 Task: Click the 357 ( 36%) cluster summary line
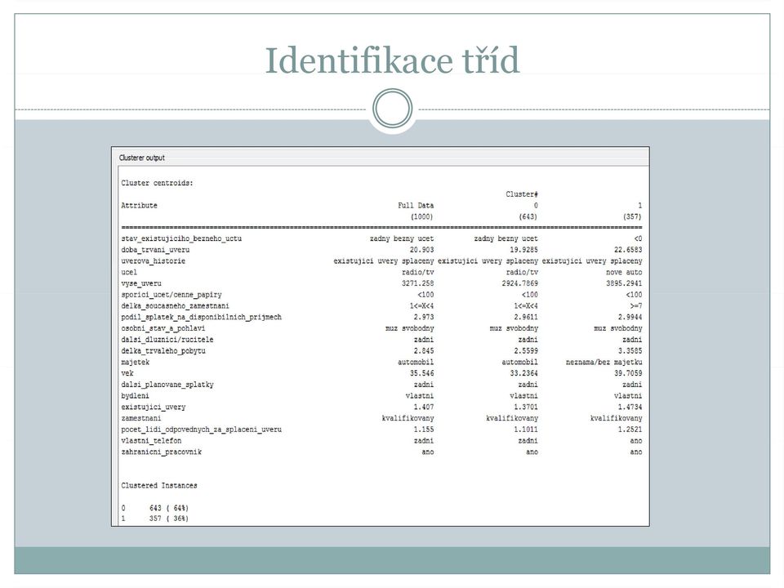155,519
